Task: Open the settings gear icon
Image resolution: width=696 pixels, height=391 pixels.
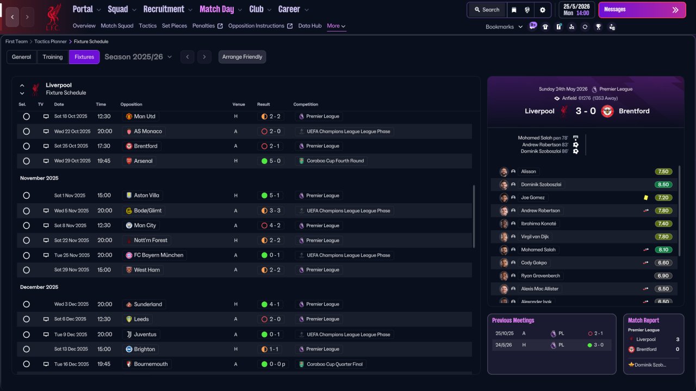Action: [x=543, y=10]
